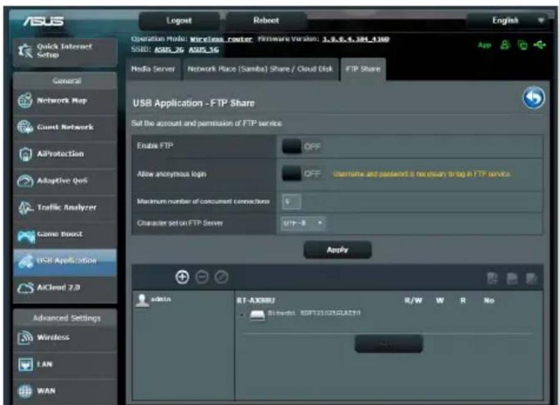Open the firmware version link
This screenshot has width=559, height=405.
[355, 39]
